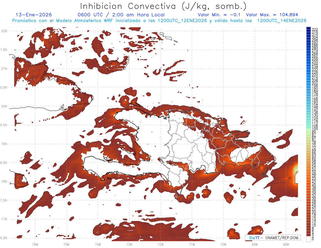Click the 'SisTT - ONAMET/REP.DOM.' credit box
Screen dimensions: 321x248
pos(273,238)
